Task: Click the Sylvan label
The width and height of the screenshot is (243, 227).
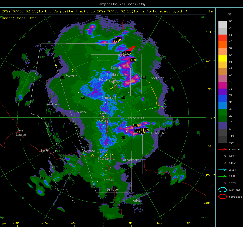Action: [103, 80]
